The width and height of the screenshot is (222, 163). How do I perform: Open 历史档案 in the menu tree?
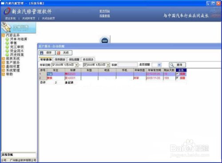(17, 55)
